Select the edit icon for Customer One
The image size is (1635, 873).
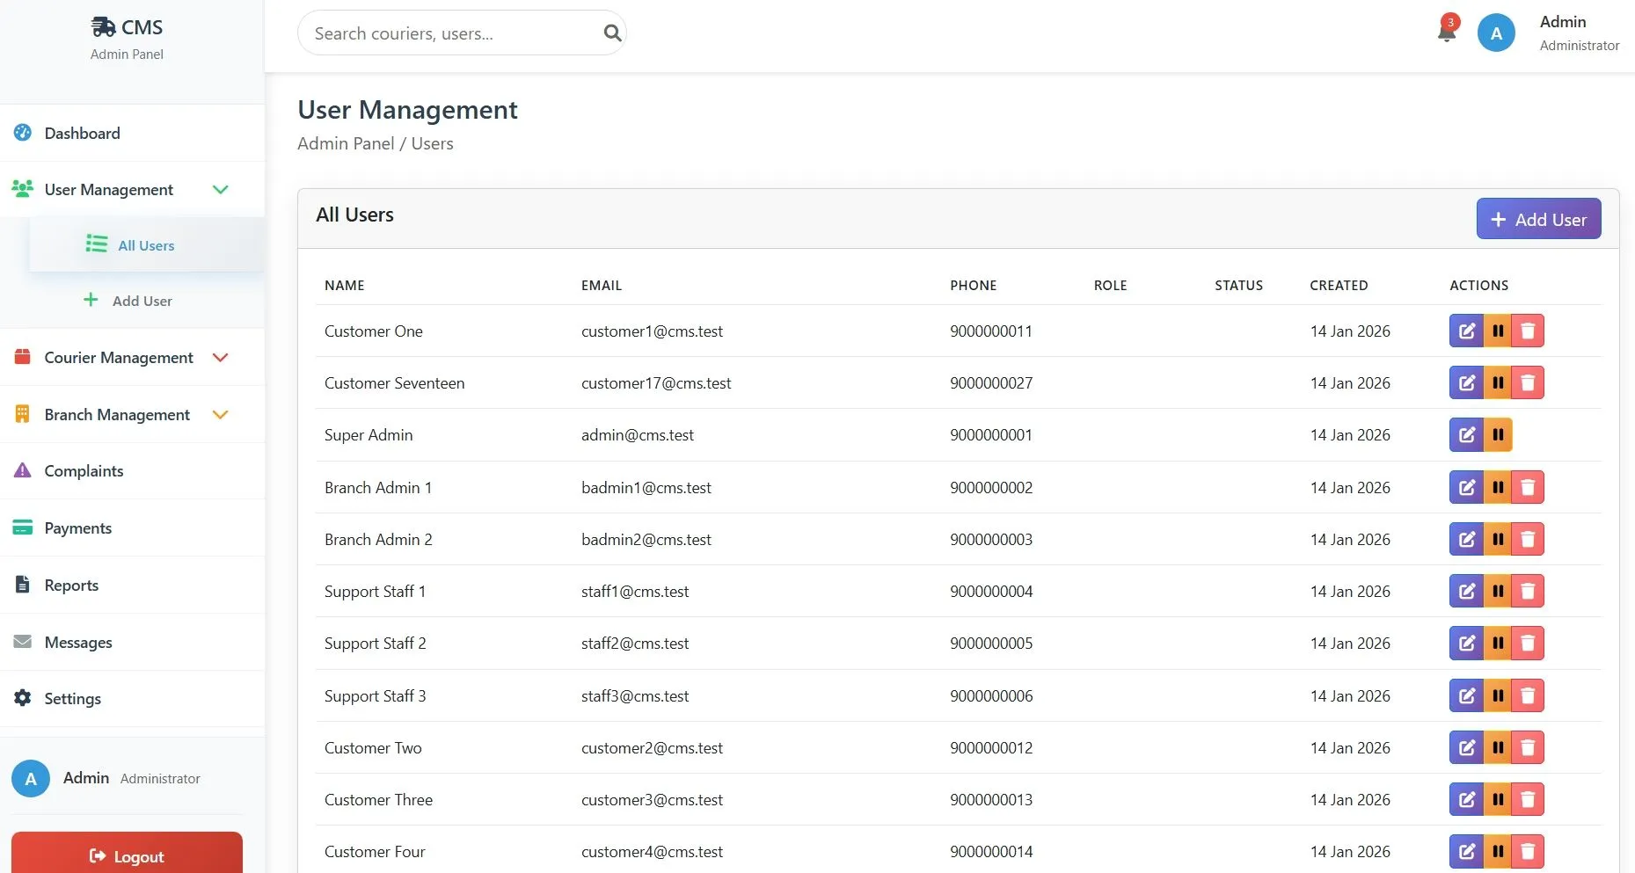1466,331
